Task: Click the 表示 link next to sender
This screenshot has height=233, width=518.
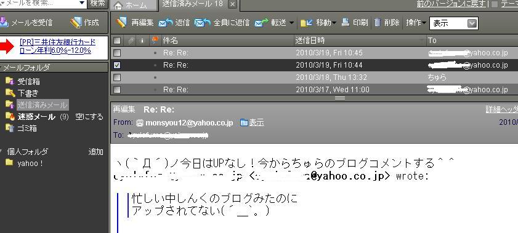Action: (x=256, y=122)
